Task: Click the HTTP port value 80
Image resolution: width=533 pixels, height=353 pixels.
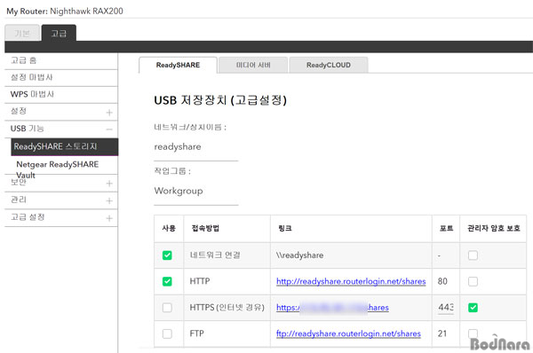Action: pyautogui.click(x=442, y=281)
